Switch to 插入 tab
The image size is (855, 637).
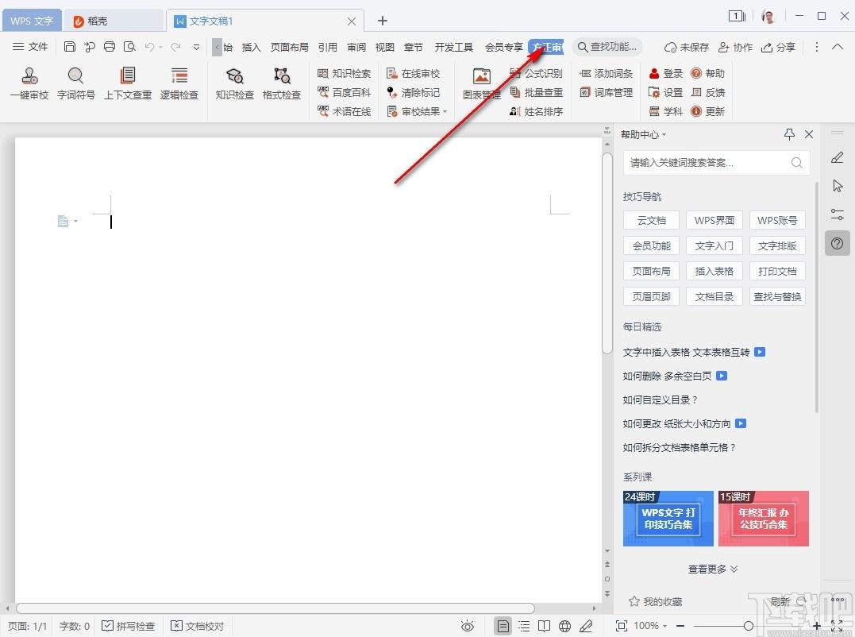coord(251,47)
